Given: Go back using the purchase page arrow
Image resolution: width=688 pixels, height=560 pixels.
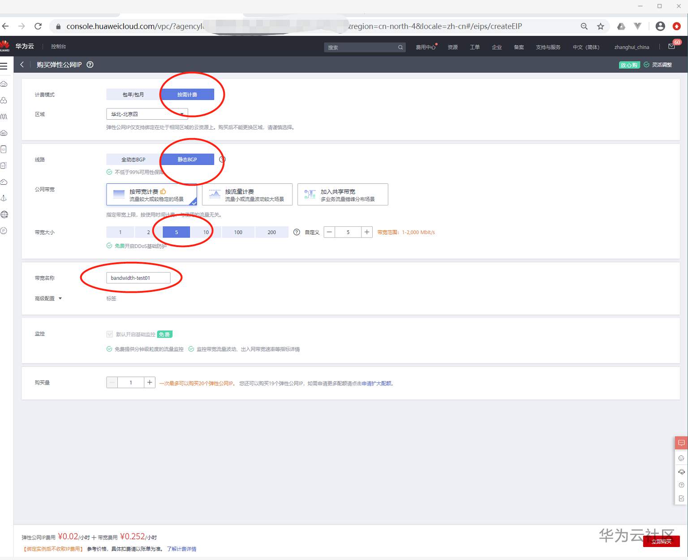Looking at the screenshot, I should tap(22, 65).
